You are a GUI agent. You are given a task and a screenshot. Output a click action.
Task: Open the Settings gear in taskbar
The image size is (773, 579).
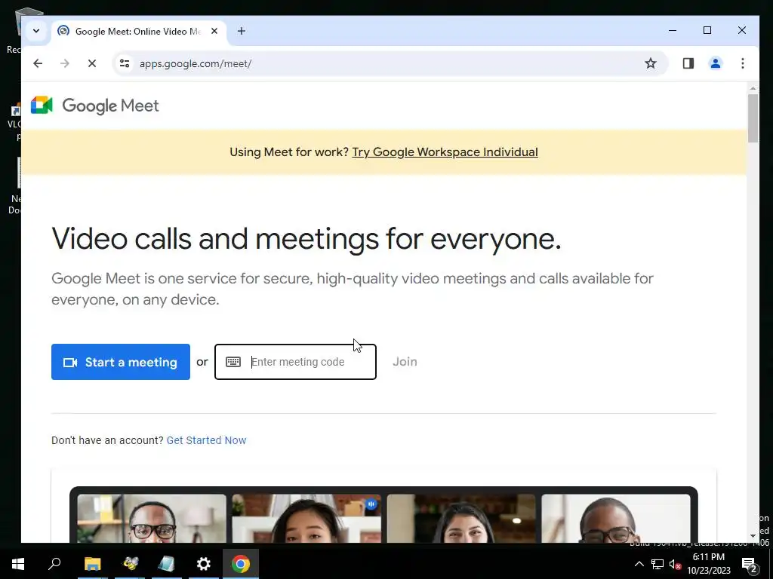point(204,564)
